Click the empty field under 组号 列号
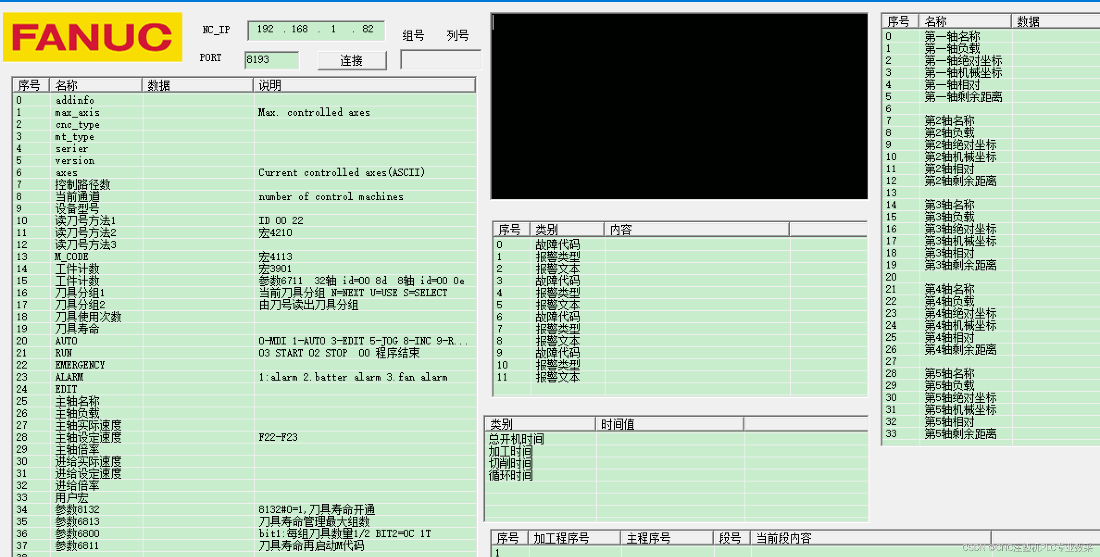Viewport: 1100px width, 557px height. (440, 60)
